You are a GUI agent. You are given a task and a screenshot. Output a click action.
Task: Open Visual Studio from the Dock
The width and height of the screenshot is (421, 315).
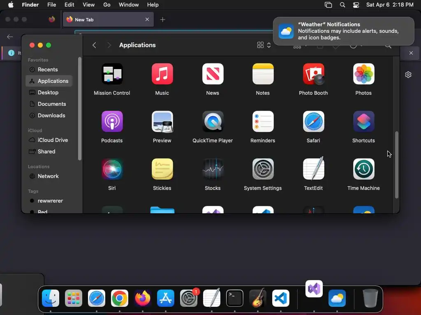tap(314, 289)
